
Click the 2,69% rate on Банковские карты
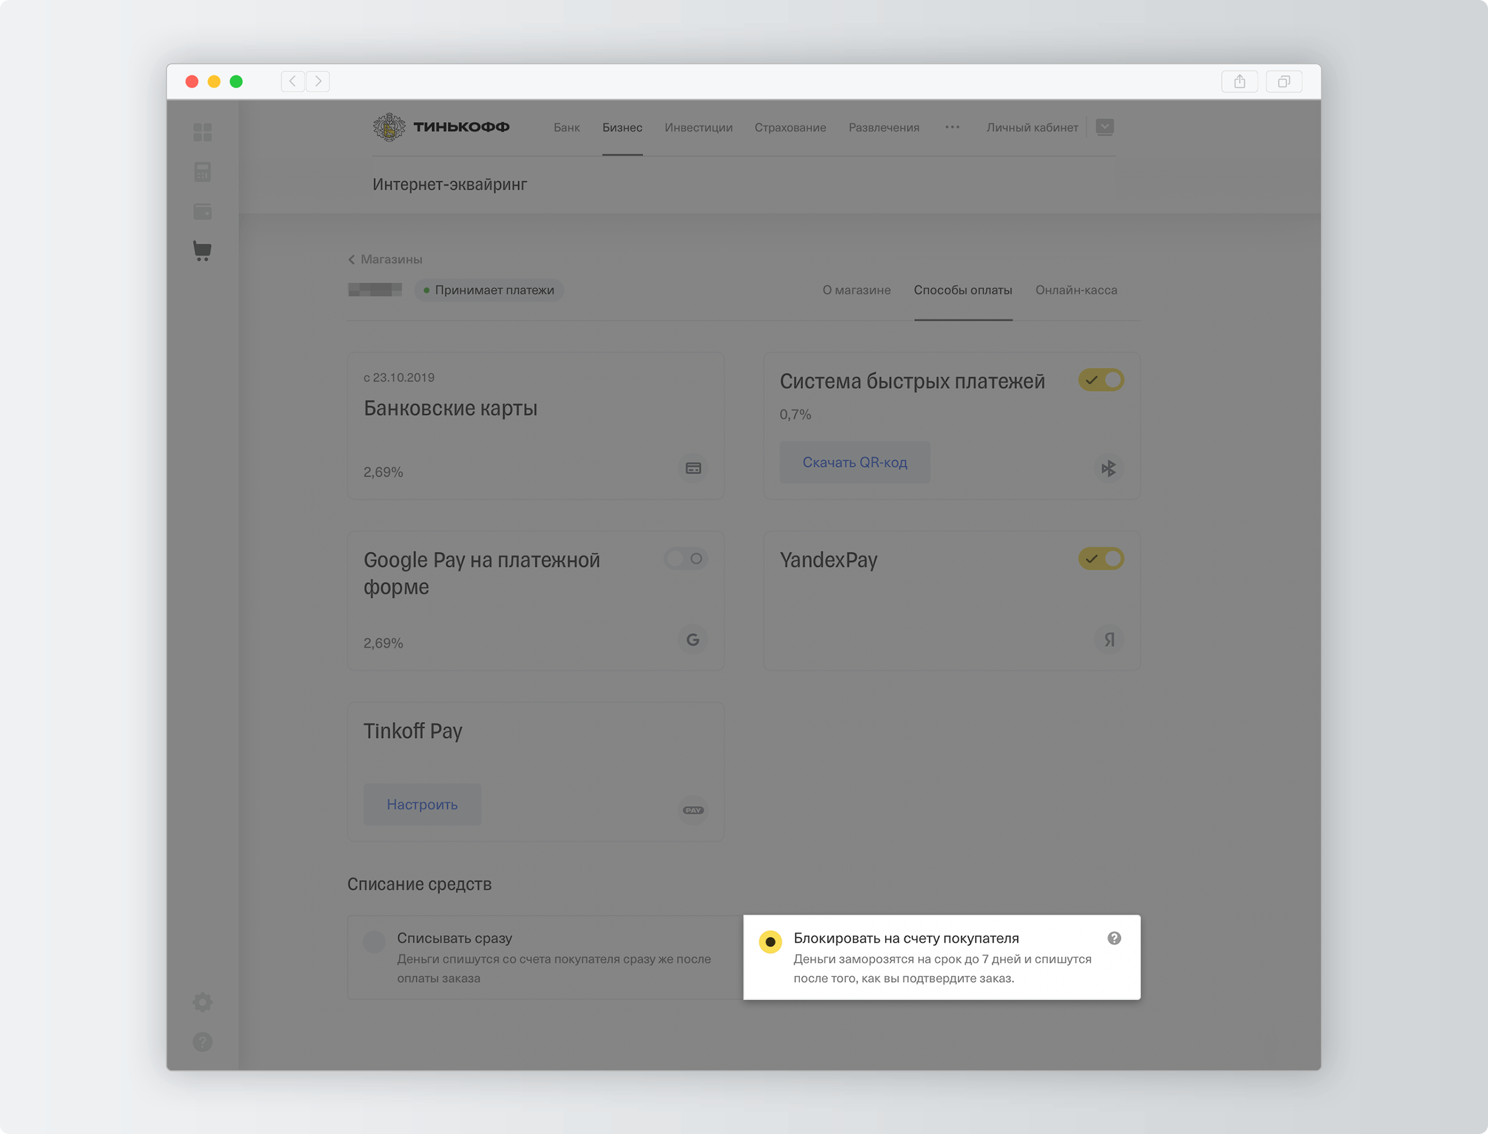pos(384,473)
